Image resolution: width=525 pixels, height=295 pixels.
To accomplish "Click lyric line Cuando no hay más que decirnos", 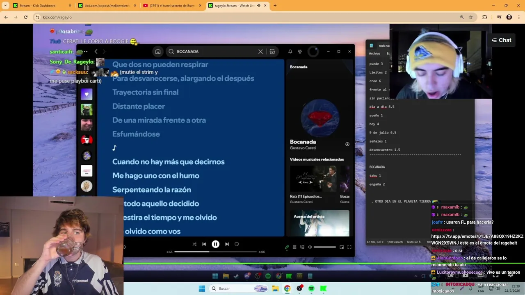I will tap(168, 162).
